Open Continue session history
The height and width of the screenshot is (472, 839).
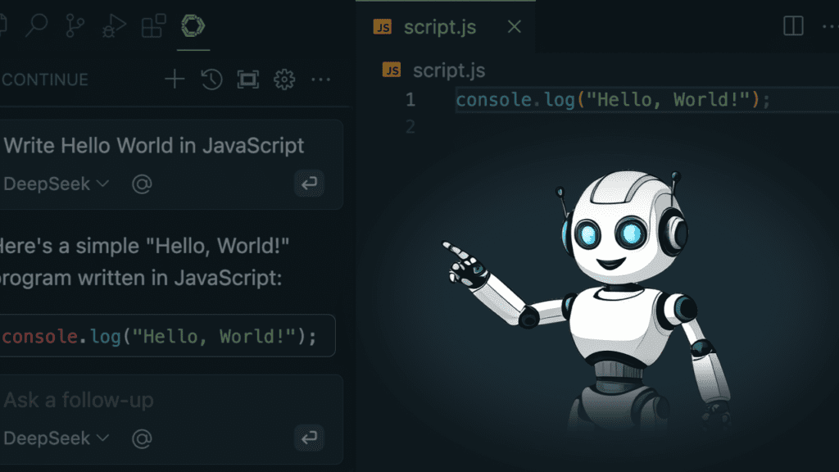pyautogui.click(x=211, y=79)
